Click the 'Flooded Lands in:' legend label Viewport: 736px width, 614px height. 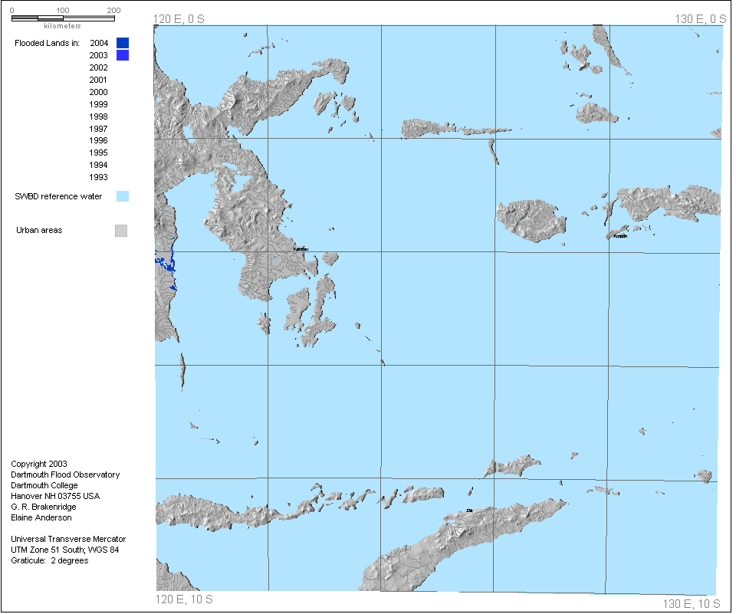coord(48,43)
